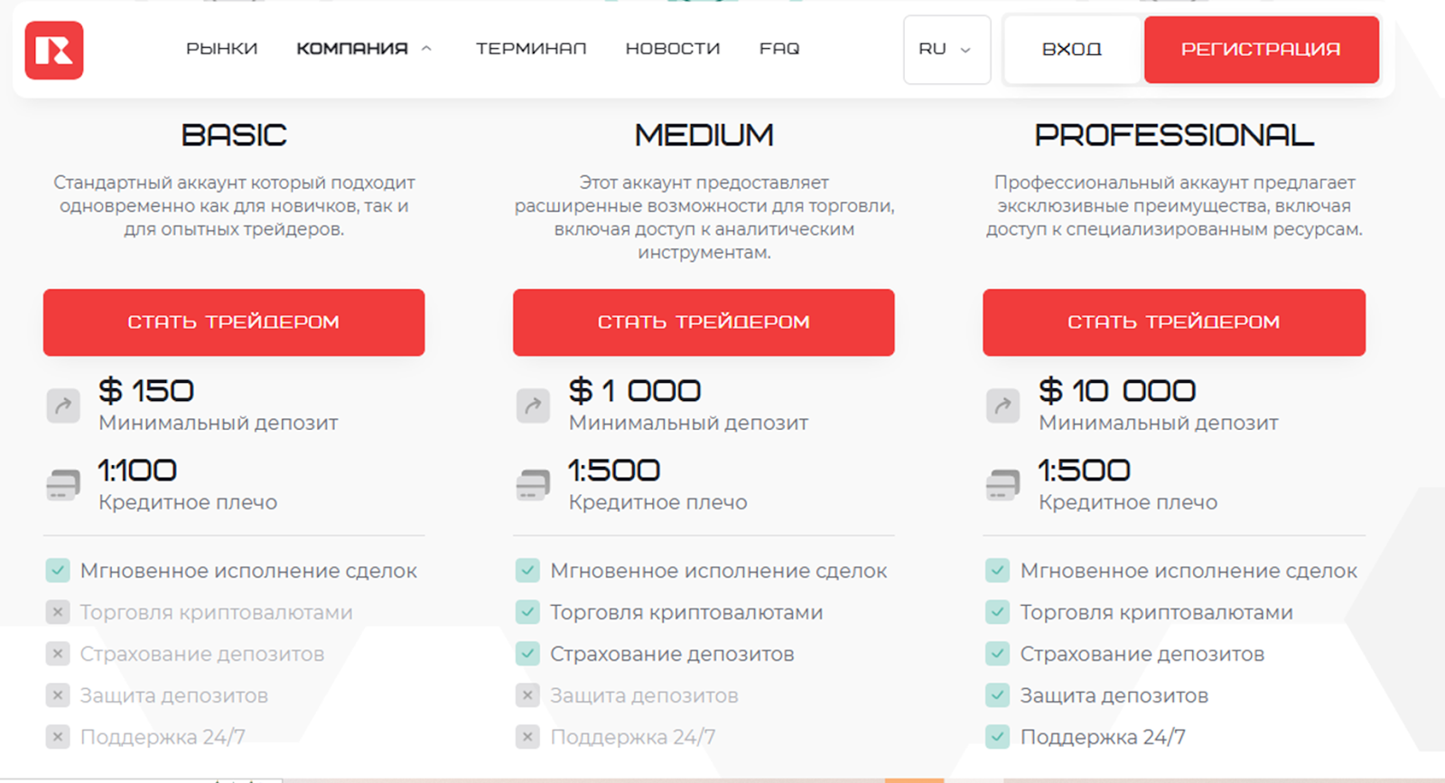1445x783 pixels.
Task: Click the ВХОД login button
Action: (x=1072, y=50)
